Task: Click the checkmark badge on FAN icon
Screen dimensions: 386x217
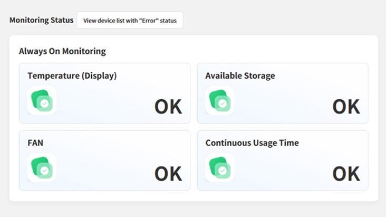Action: (45, 171)
